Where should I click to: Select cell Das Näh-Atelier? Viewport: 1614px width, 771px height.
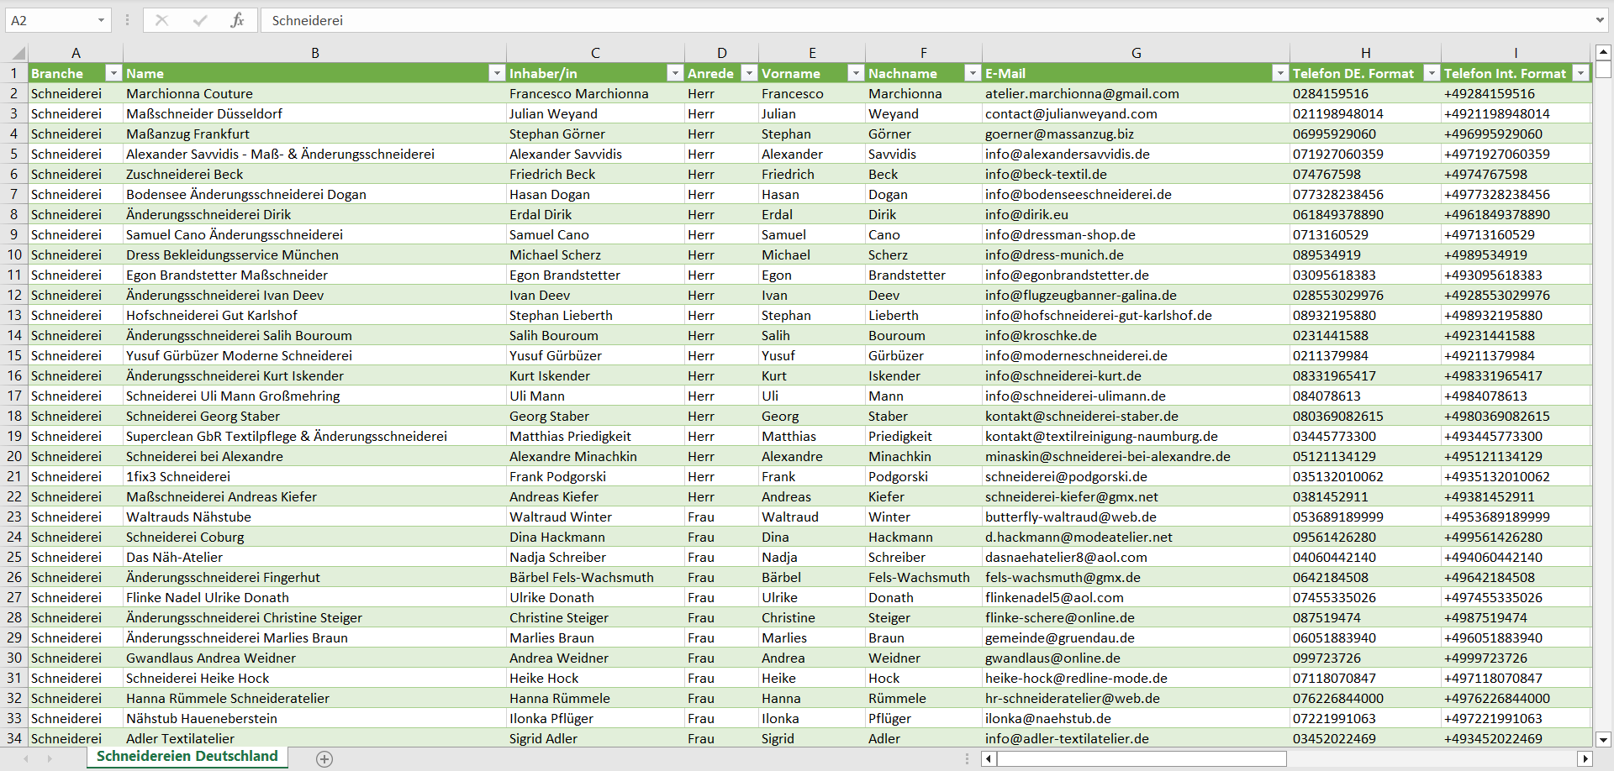(x=315, y=557)
